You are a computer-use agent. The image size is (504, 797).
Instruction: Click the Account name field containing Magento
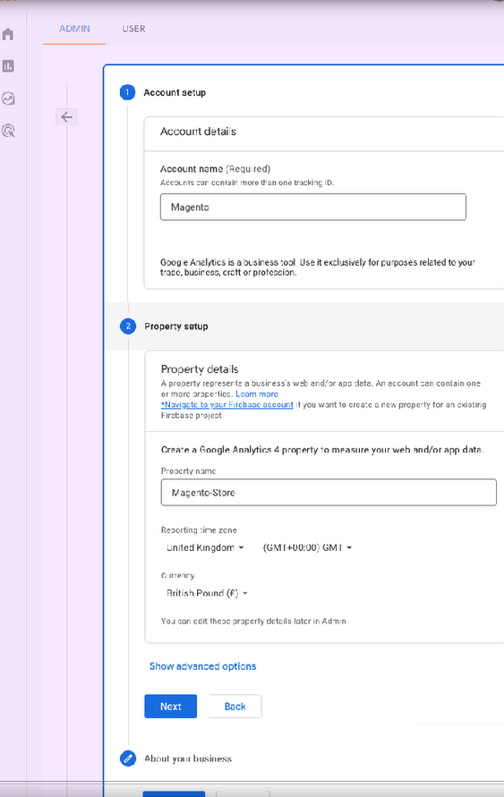pyautogui.click(x=312, y=207)
